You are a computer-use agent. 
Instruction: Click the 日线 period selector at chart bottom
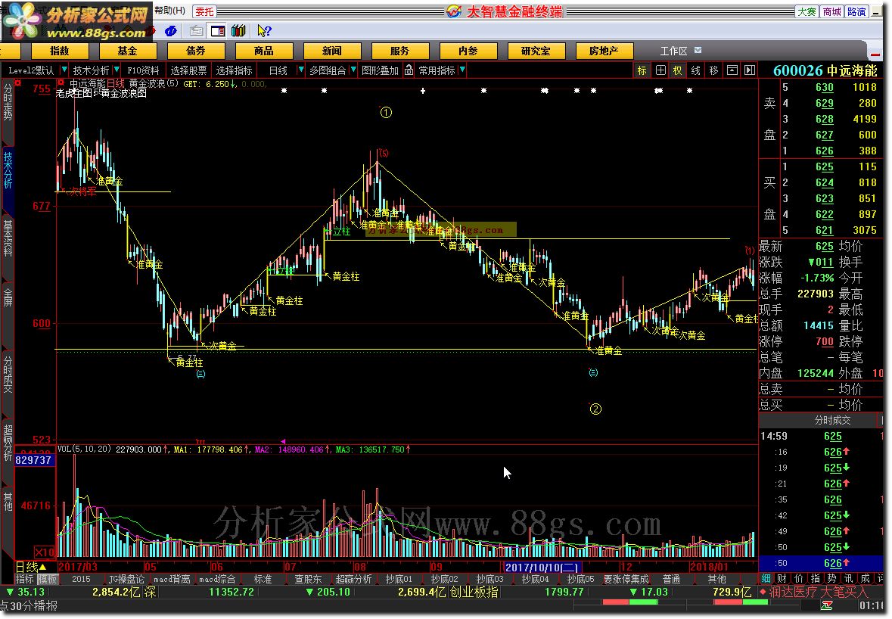[31, 567]
